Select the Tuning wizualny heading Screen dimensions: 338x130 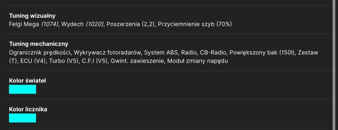tap(32, 16)
